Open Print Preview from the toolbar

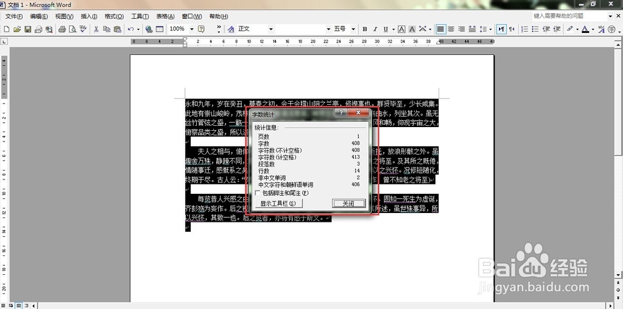(72, 29)
